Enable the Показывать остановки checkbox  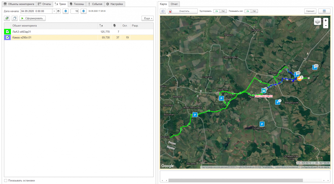point(6,180)
